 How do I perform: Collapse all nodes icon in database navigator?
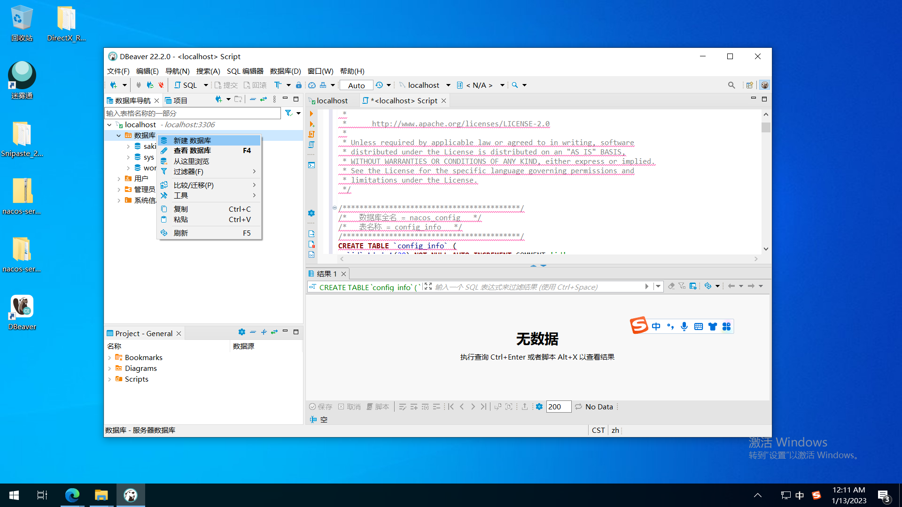tap(253, 100)
